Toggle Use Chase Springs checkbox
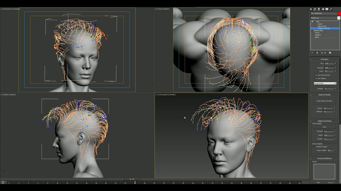 (x=316, y=75)
